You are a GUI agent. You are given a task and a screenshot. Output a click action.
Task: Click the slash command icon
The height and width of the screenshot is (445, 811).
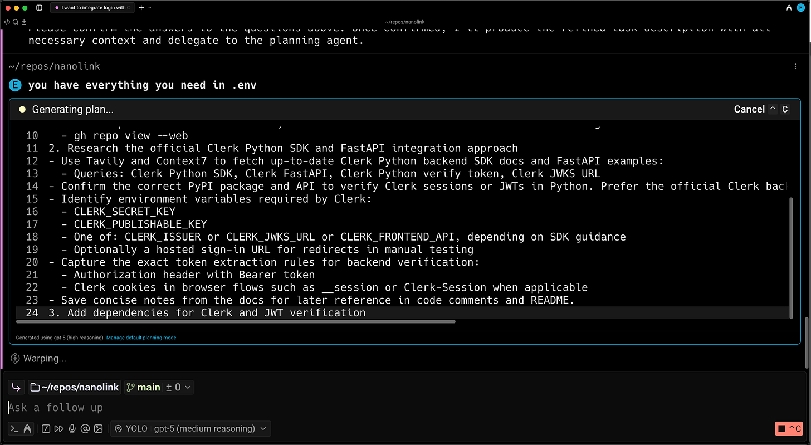point(46,428)
